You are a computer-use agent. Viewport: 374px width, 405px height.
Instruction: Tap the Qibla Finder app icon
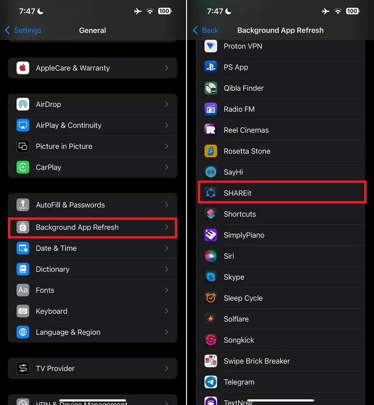[211, 88]
